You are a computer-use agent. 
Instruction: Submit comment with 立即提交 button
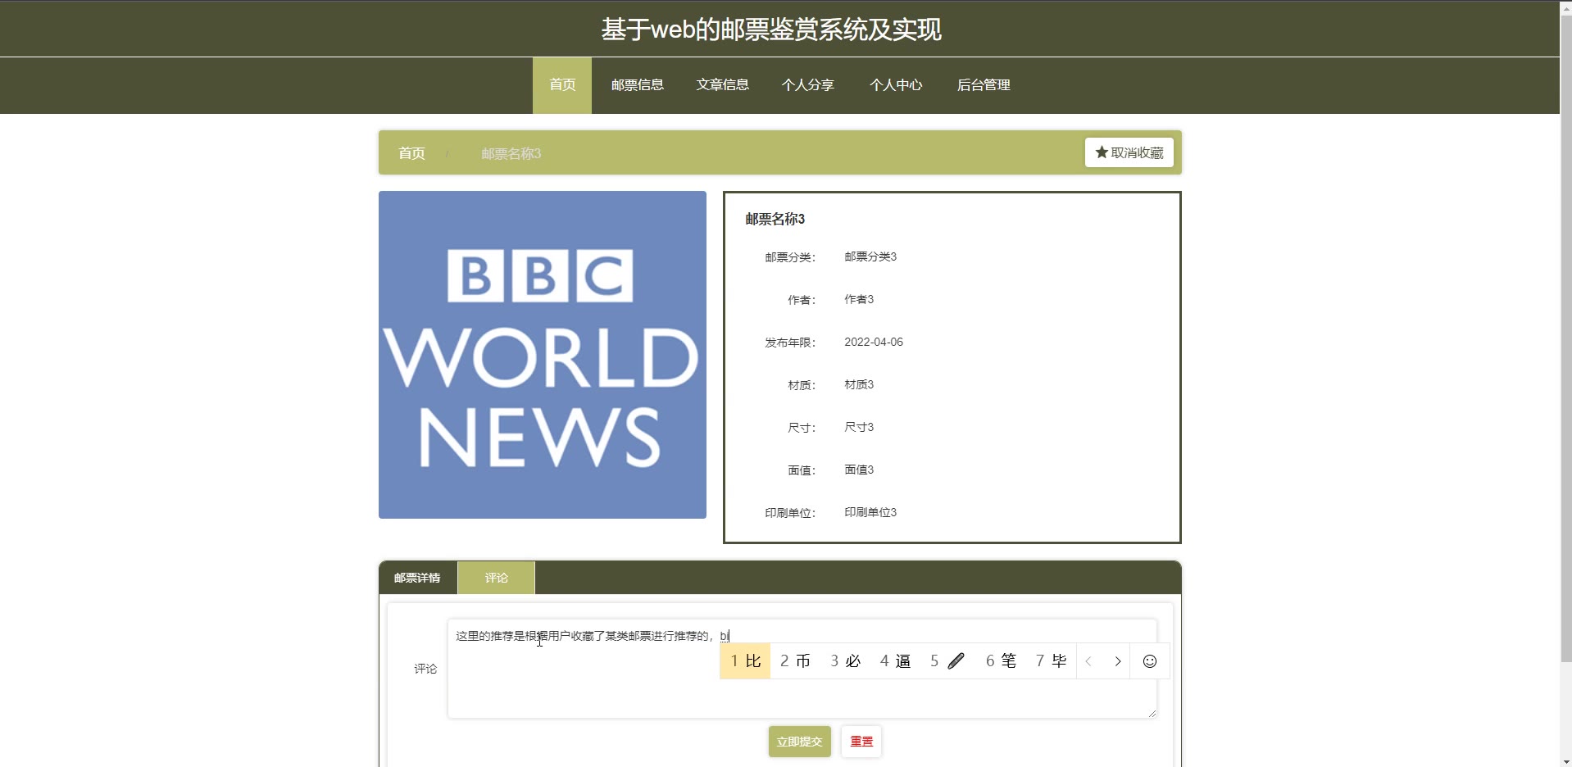[x=799, y=742]
